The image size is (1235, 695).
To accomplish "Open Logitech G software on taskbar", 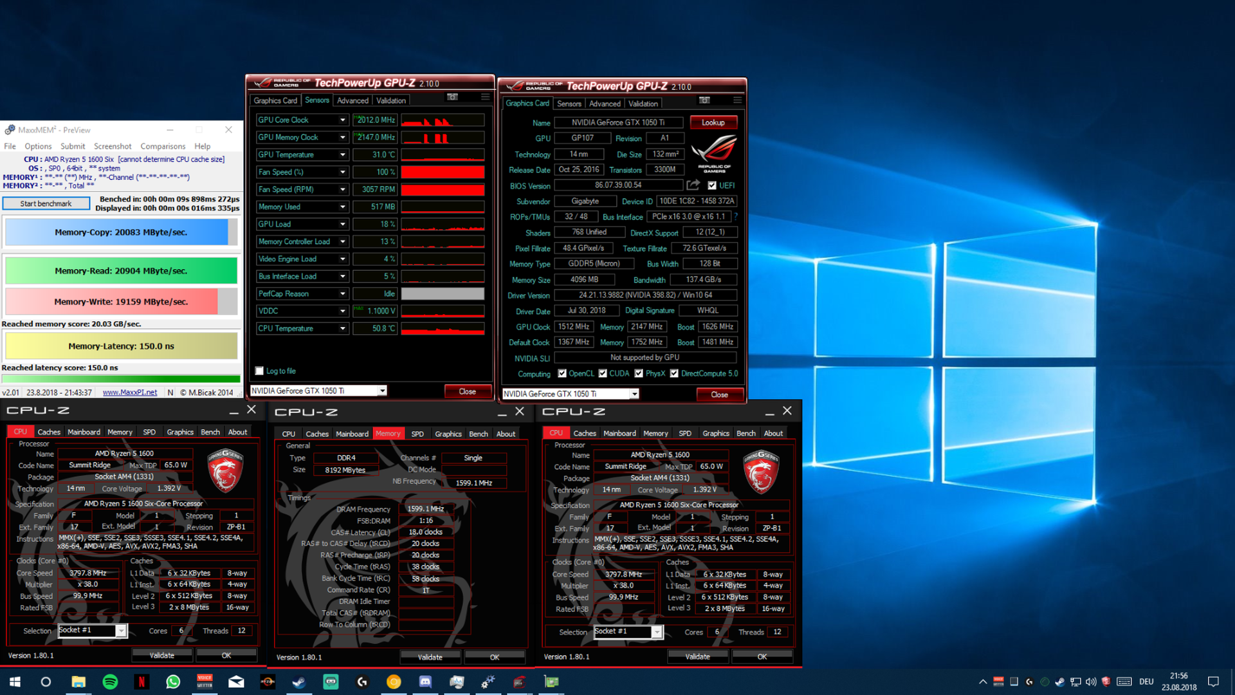I will [362, 681].
